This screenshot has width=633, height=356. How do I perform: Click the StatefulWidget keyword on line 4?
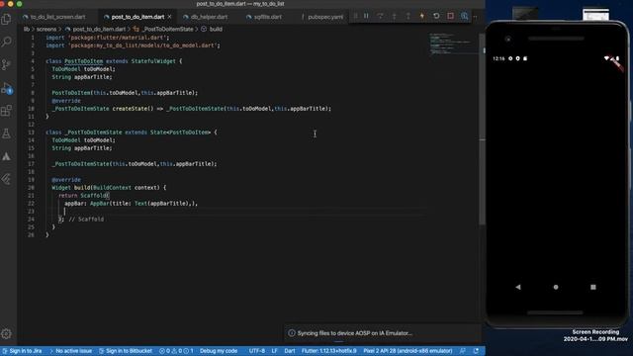(153, 61)
